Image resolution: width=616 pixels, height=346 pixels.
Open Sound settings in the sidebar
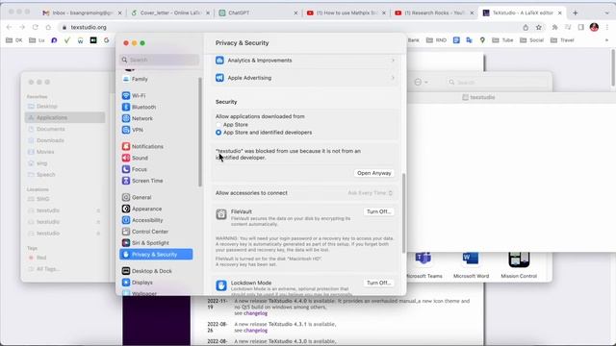pos(135,158)
